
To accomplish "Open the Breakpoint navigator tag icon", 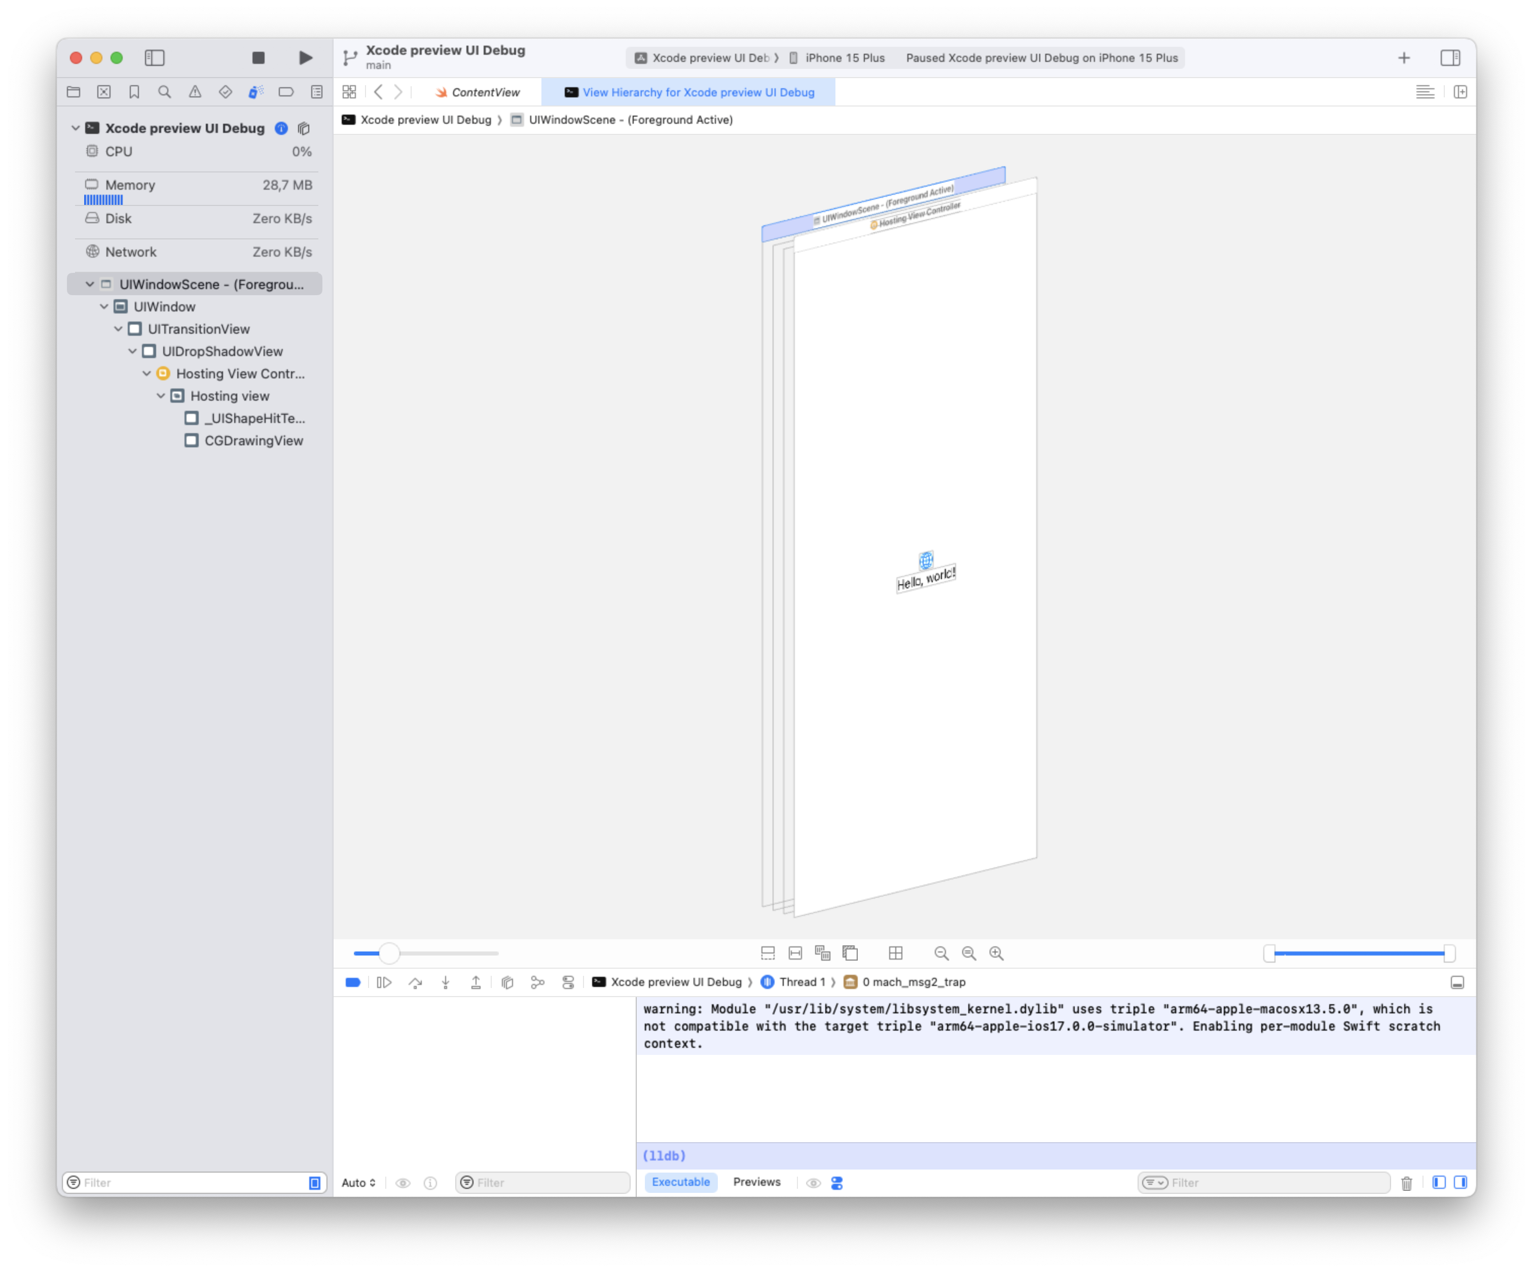I will point(286,92).
